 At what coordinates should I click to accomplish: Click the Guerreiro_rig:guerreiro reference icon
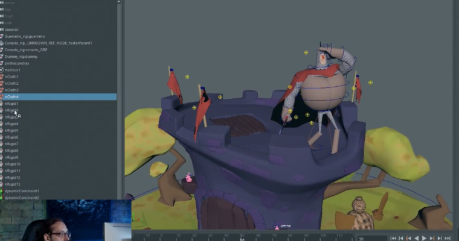[x=2, y=36]
